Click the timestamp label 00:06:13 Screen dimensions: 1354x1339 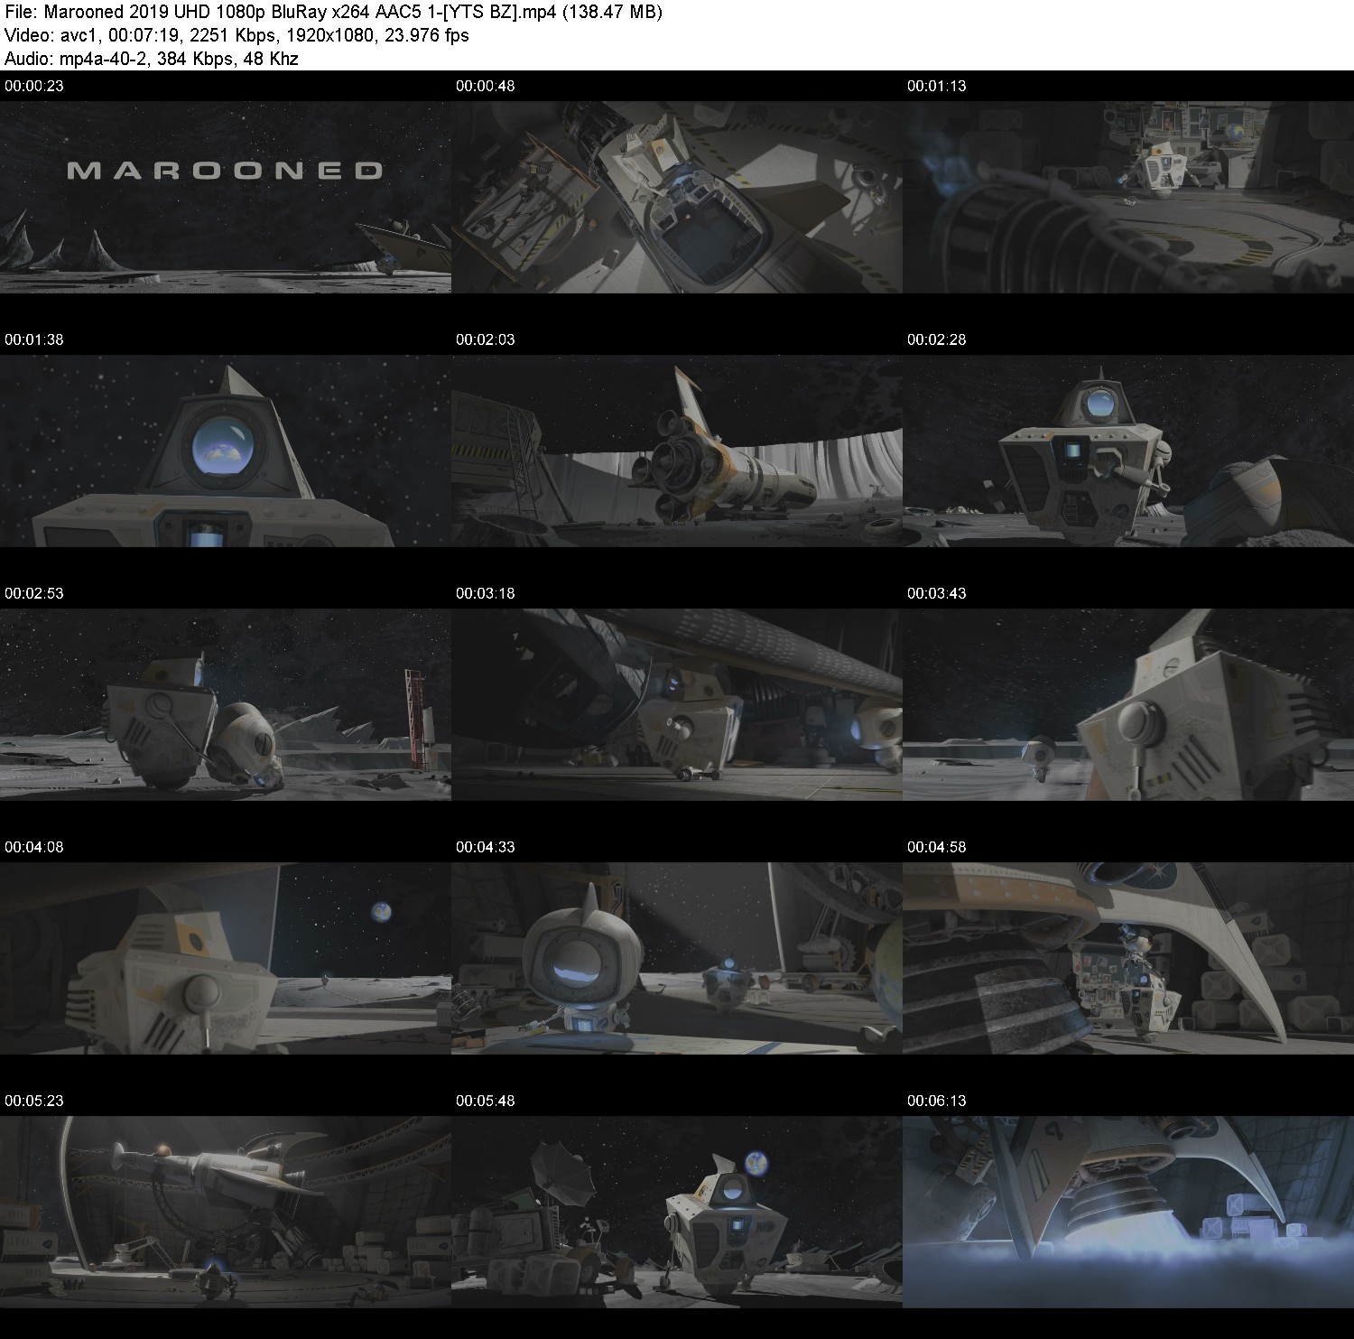[x=937, y=1101]
